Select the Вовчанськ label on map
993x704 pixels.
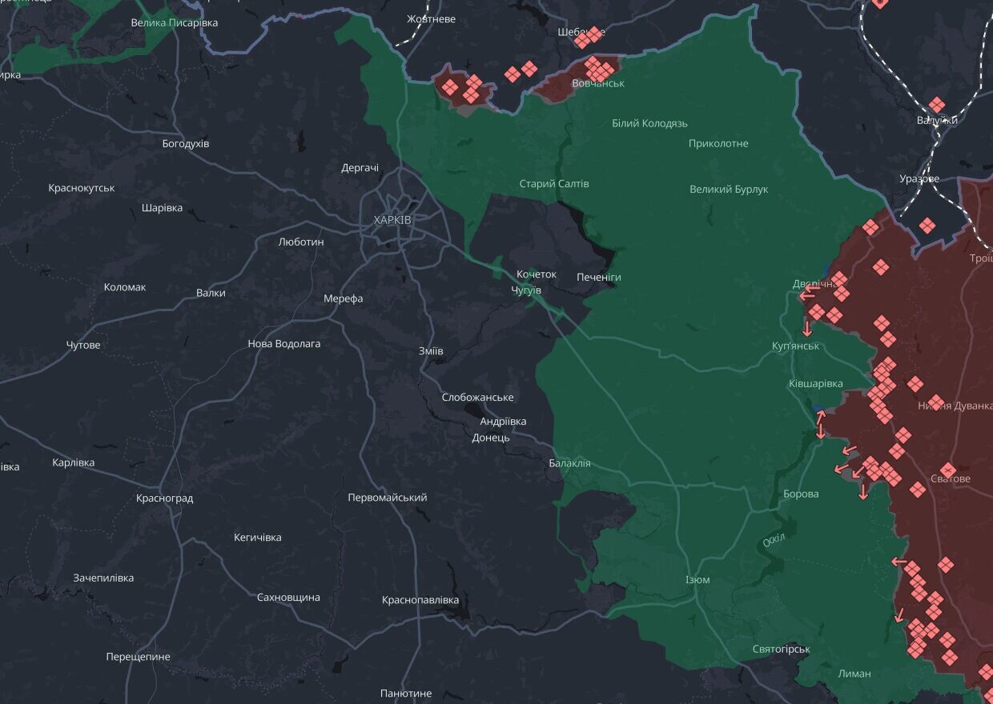(x=598, y=83)
